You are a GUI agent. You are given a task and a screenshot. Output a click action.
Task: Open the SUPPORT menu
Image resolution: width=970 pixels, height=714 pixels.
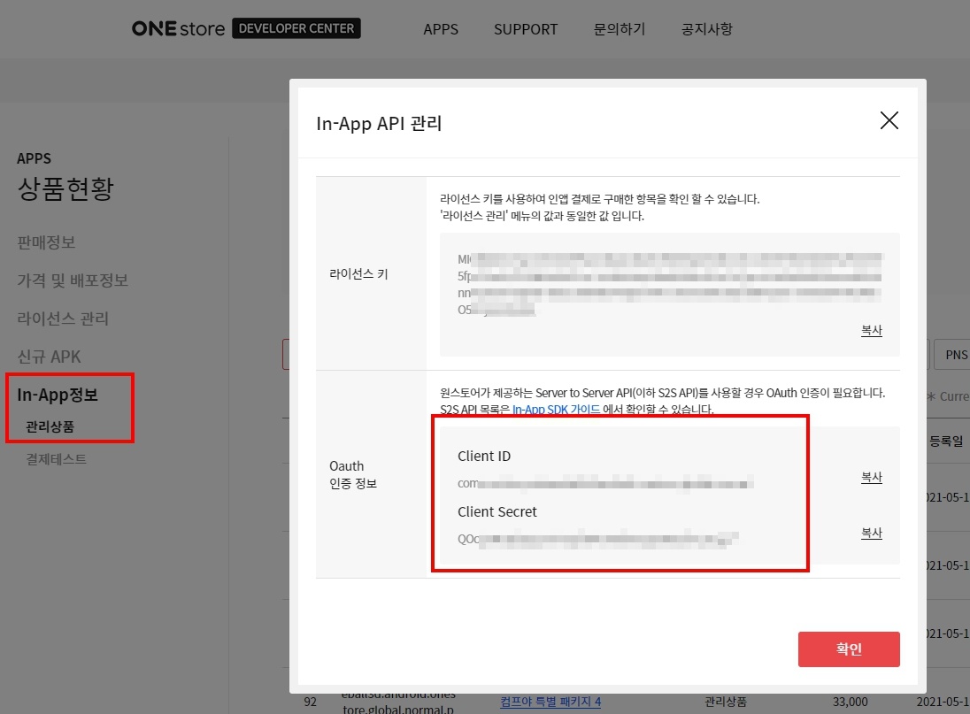click(x=526, y=29)
